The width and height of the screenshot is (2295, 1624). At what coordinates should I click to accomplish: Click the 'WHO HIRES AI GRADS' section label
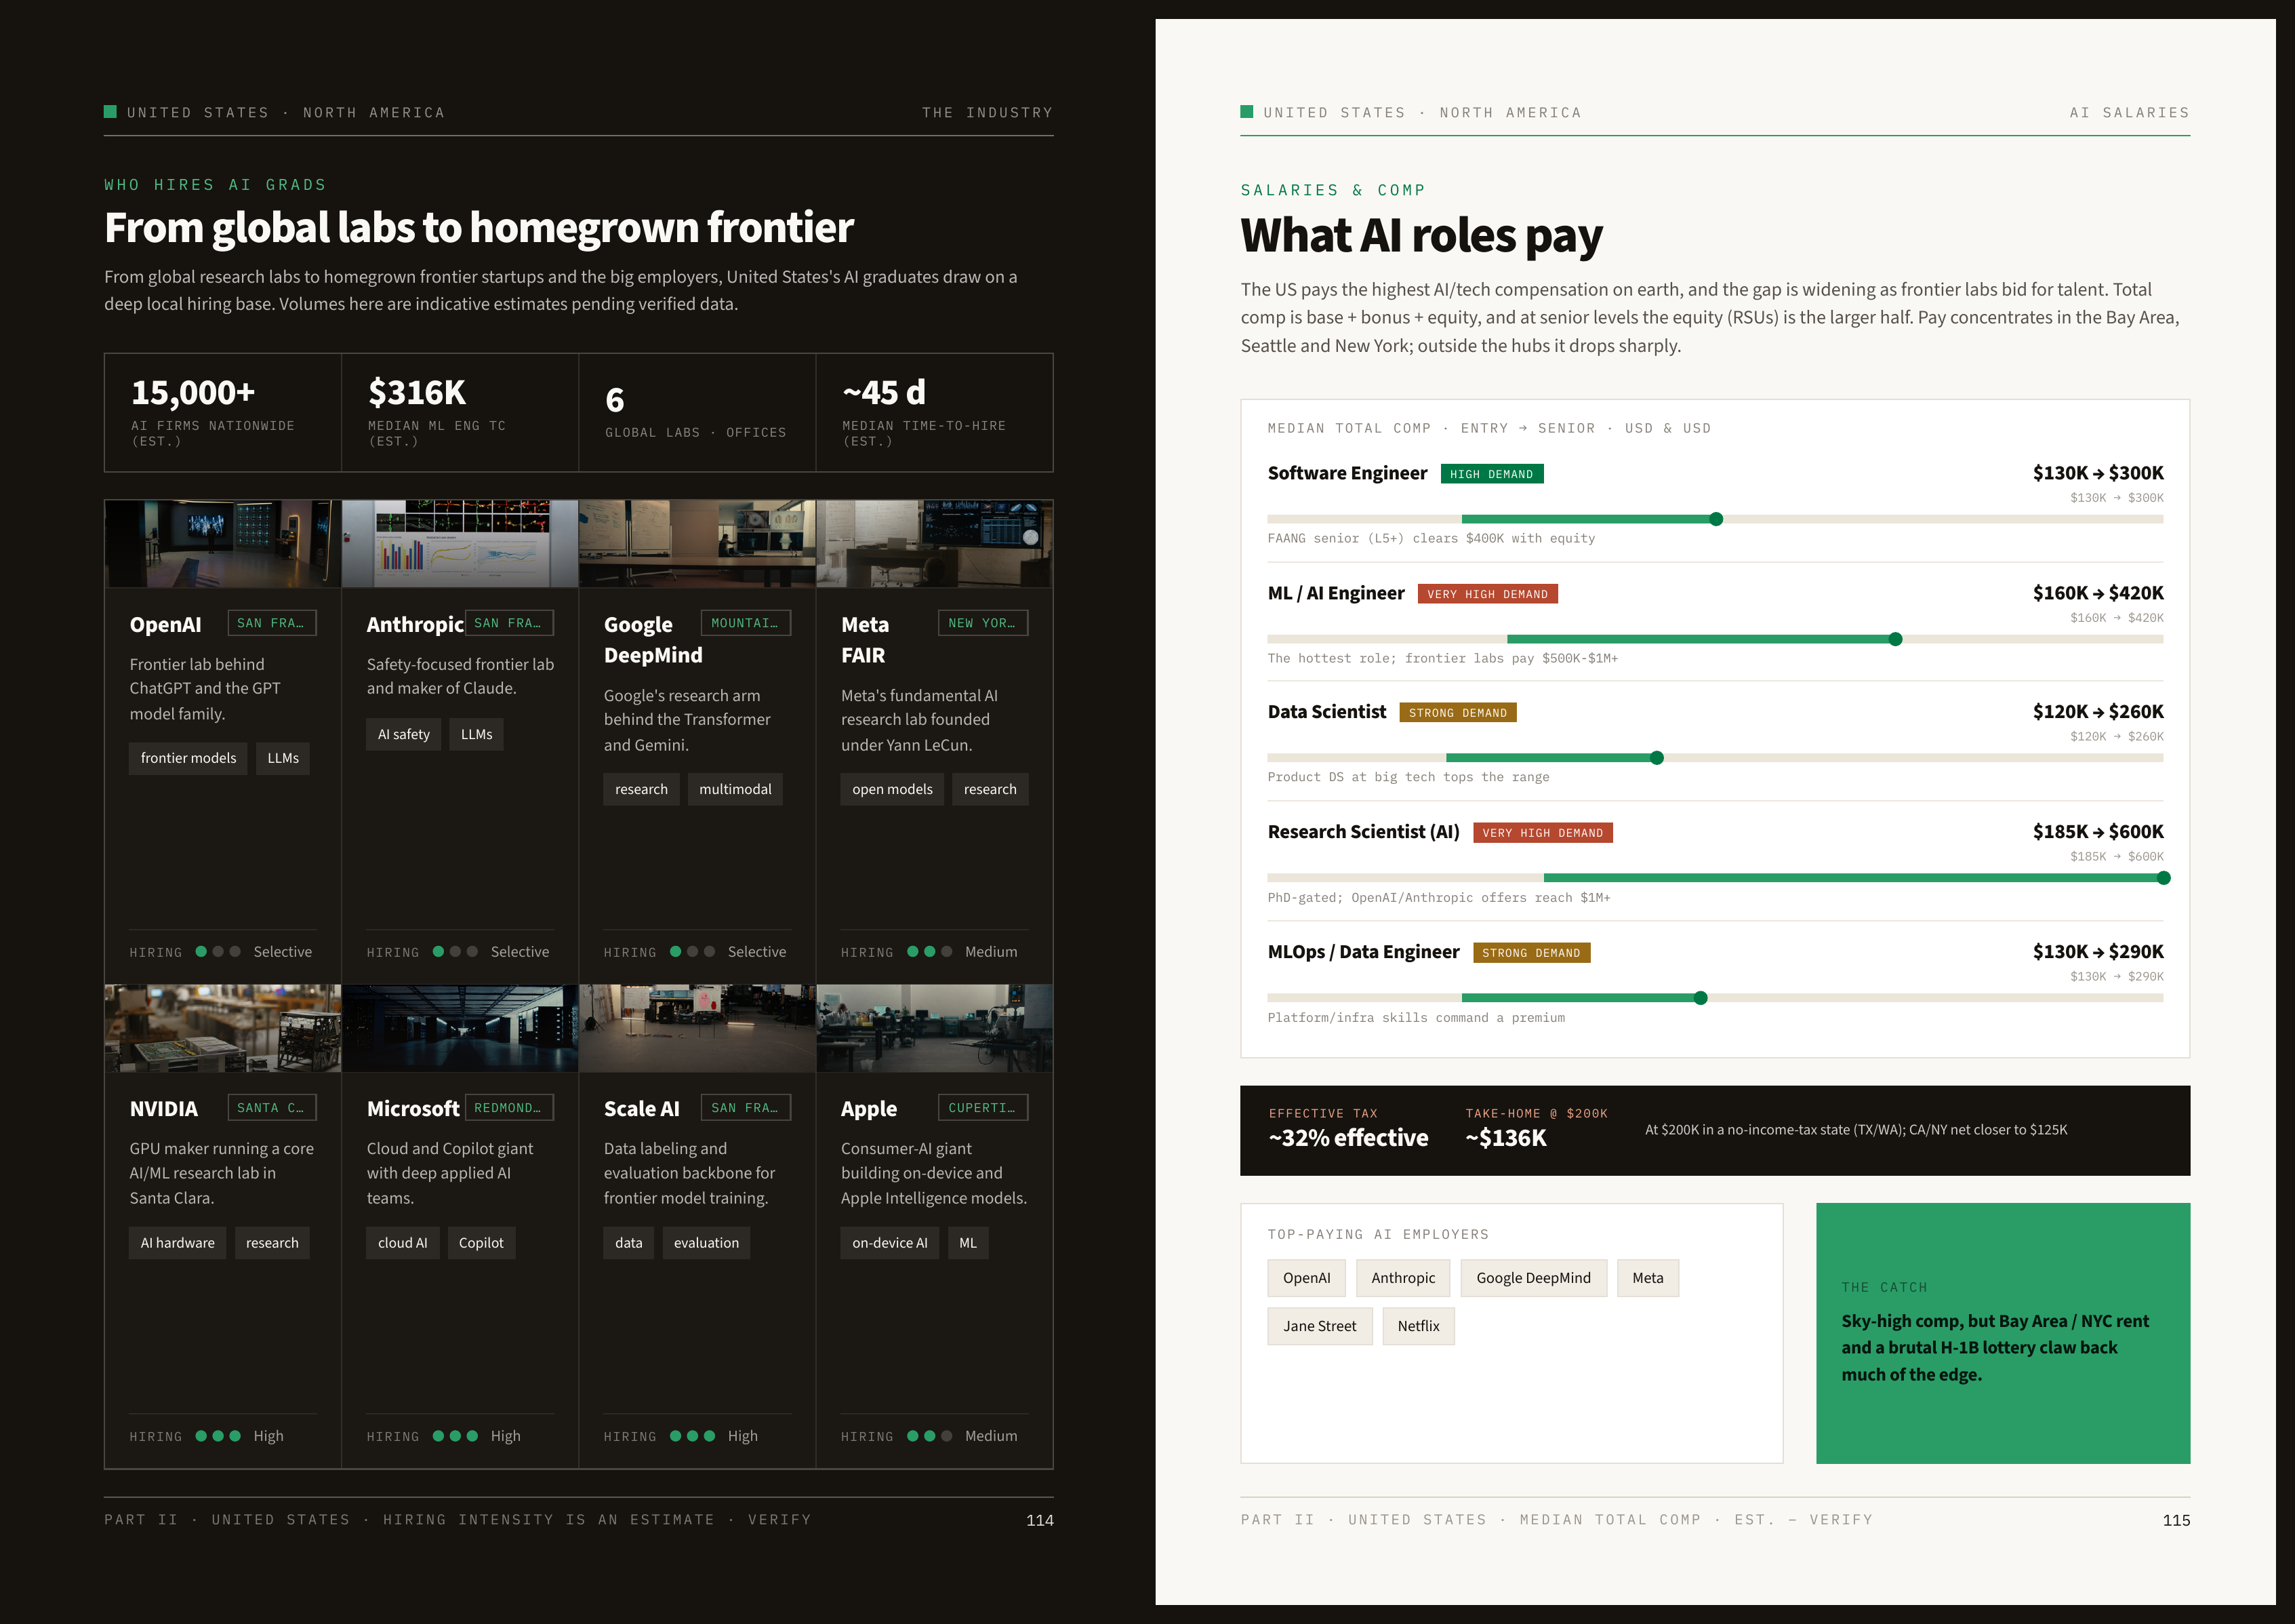tap(215, 185)
